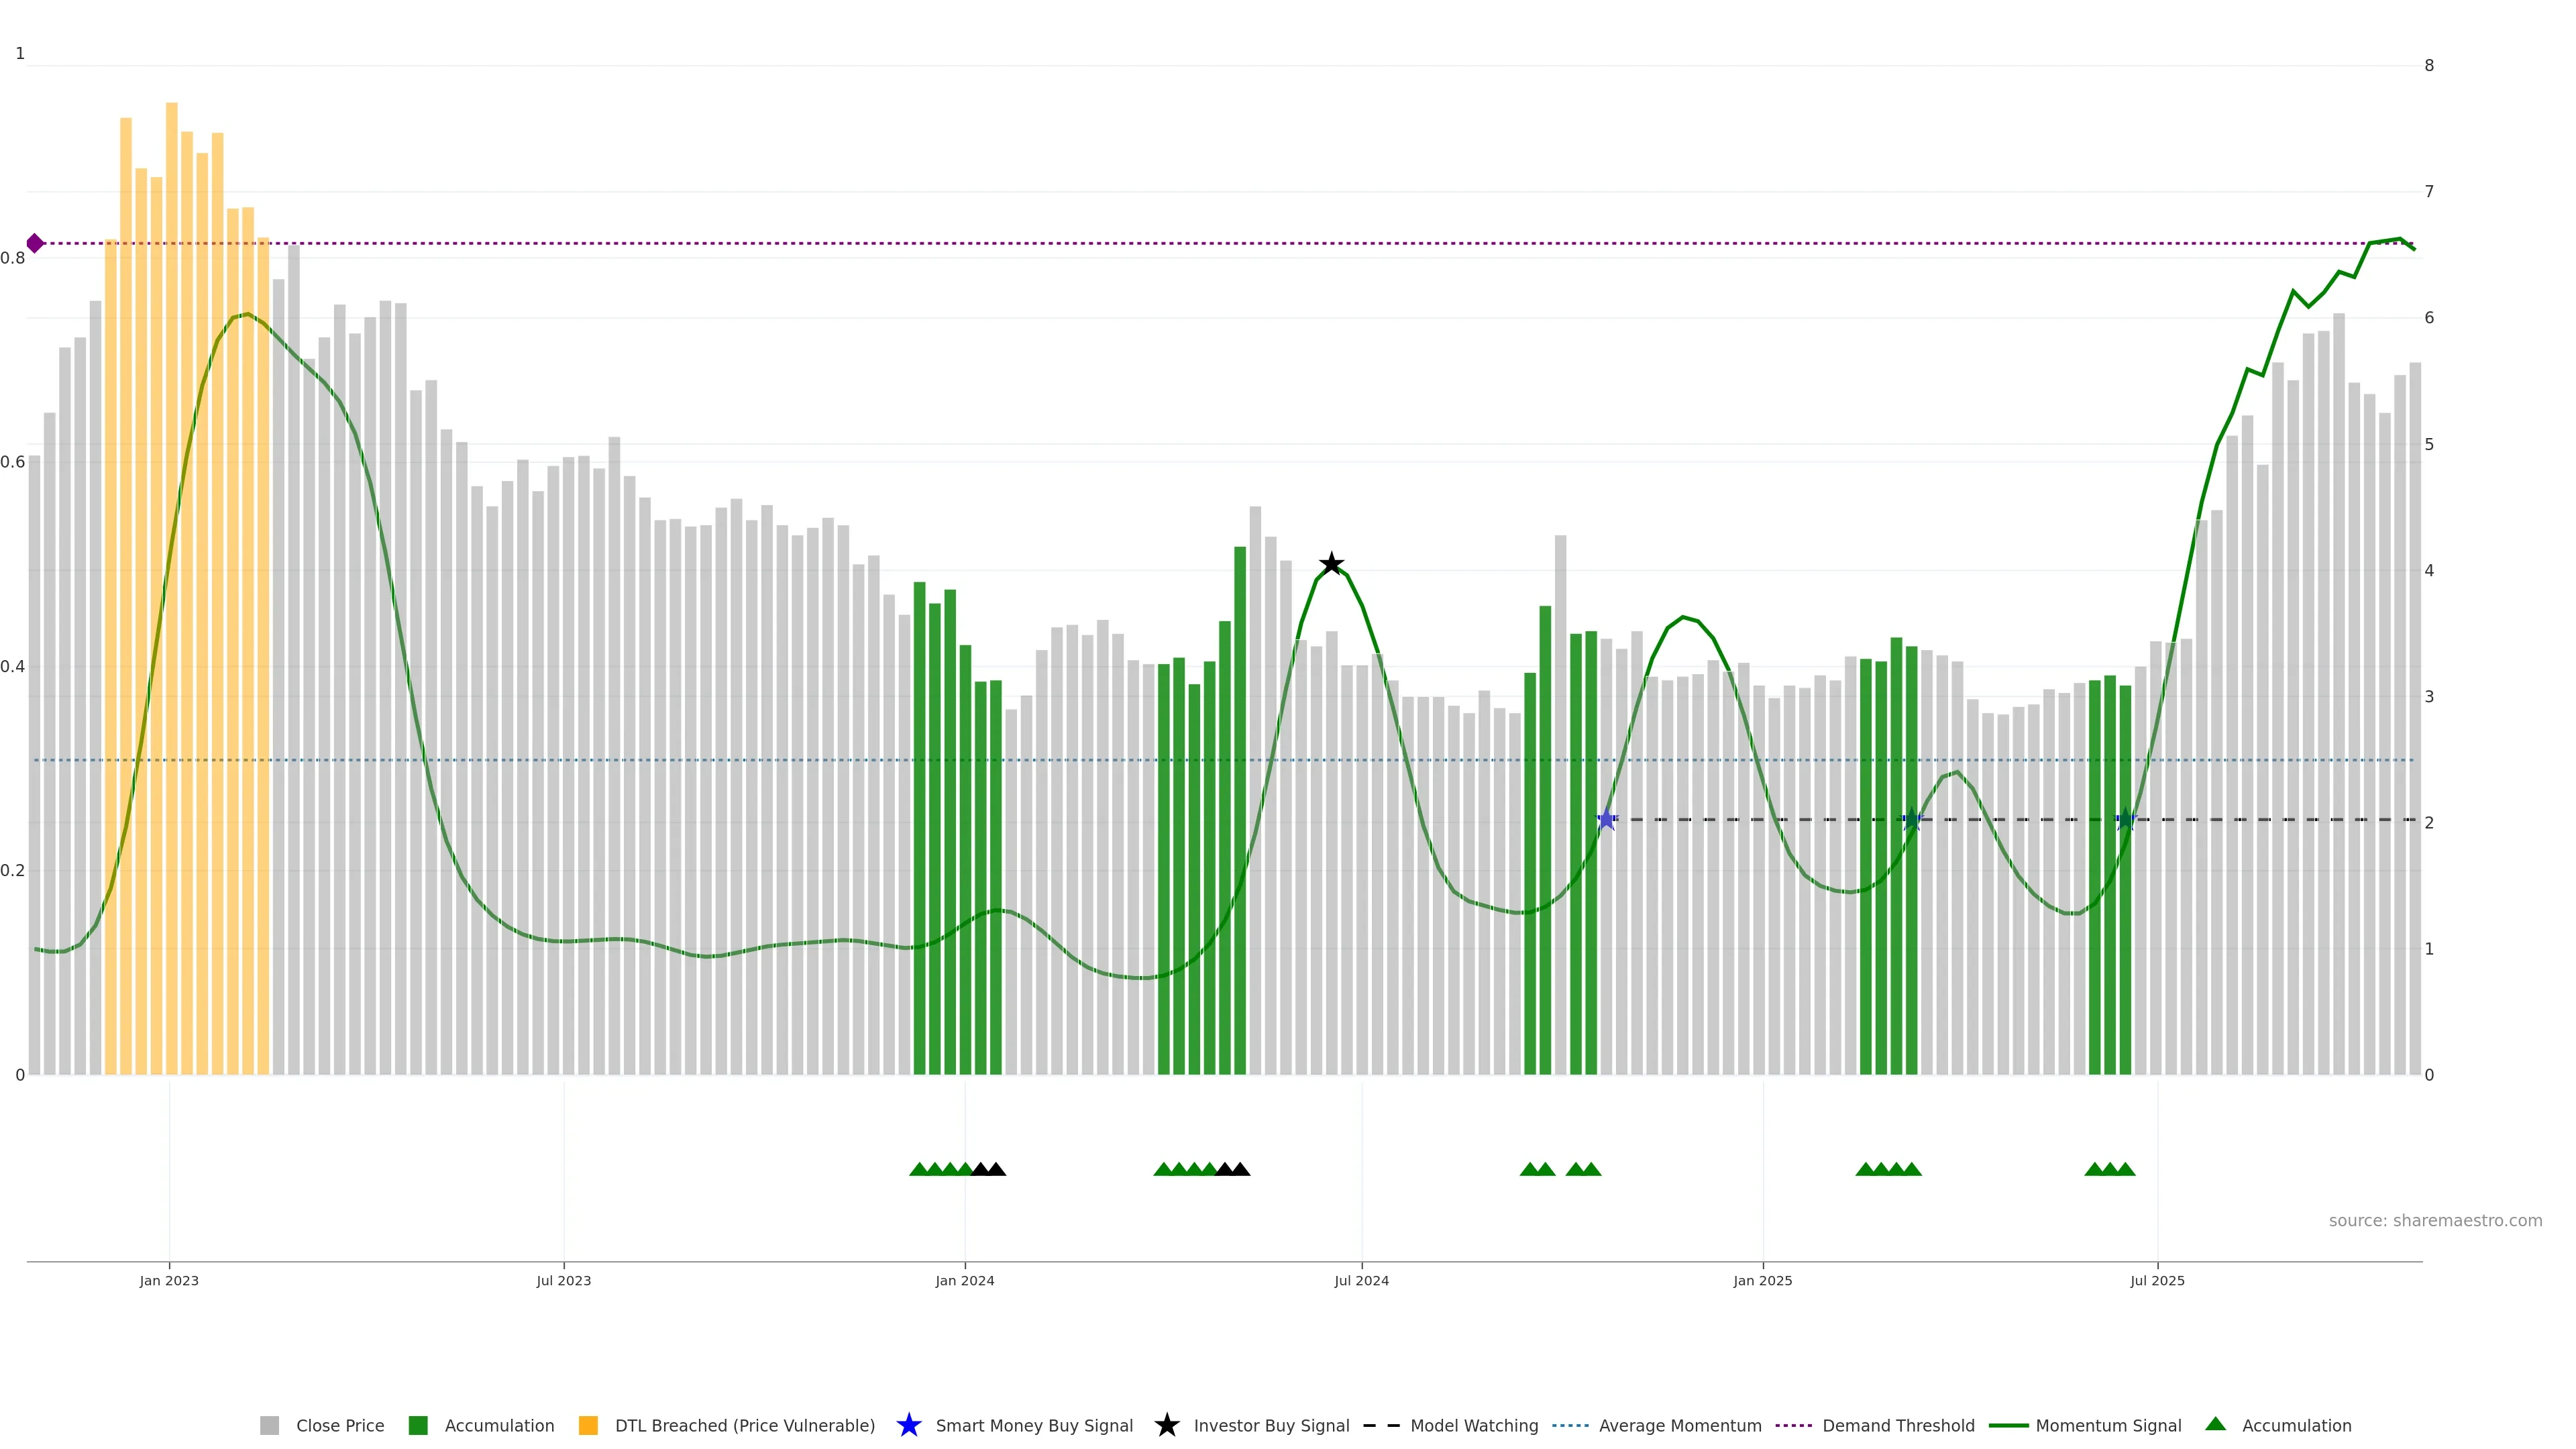The width and height of the screenshot is (2576, 1449).
Task: Click green Accumulation triangle legend icon
Action: [x=2216, y=1424]
